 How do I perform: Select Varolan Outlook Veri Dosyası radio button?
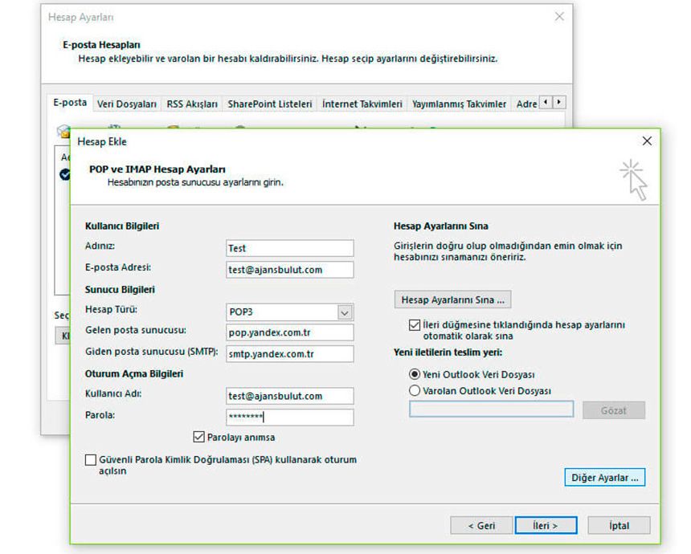pos(415,391)
